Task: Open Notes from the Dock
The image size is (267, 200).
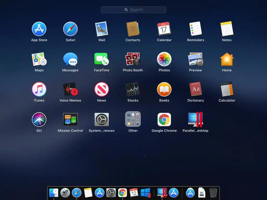Action: pos(88,193)
